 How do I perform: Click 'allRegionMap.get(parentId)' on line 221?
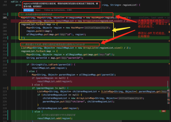(97, 75)
